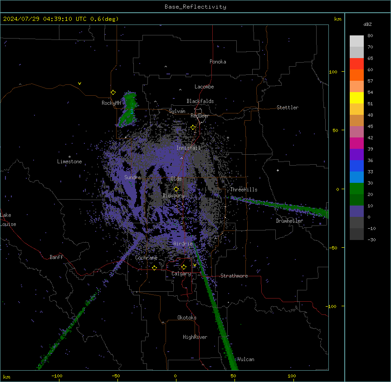Click the Okotoks label
The image size is (391, 382).
pos(187,318)
